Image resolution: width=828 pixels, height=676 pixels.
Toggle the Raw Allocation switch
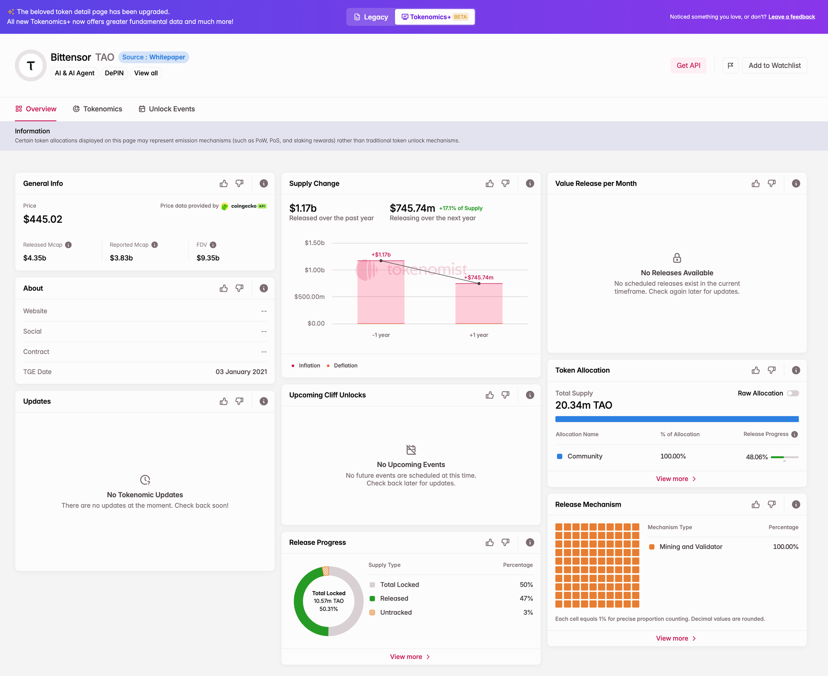(793, 393)
